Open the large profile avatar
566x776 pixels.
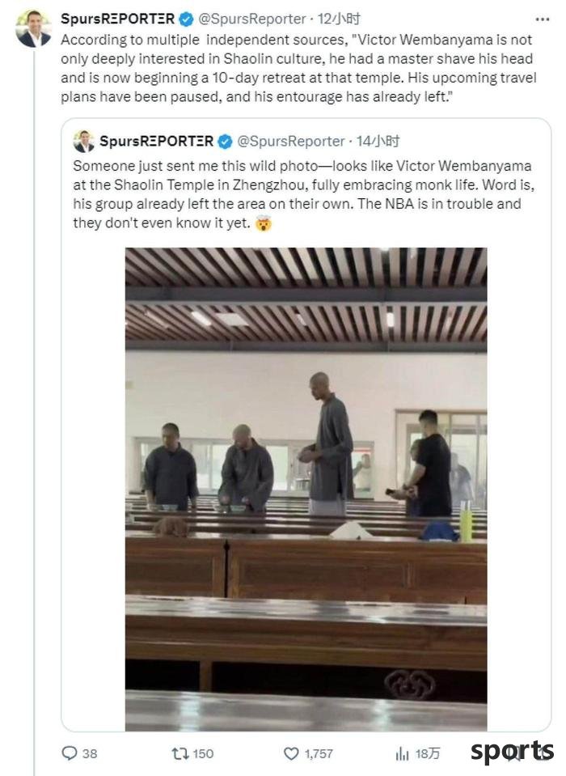point(34,28)
